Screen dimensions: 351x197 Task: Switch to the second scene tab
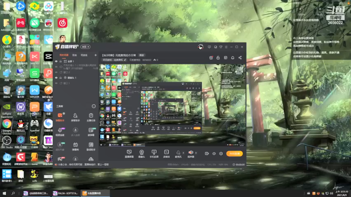click(x=75, y=55)
